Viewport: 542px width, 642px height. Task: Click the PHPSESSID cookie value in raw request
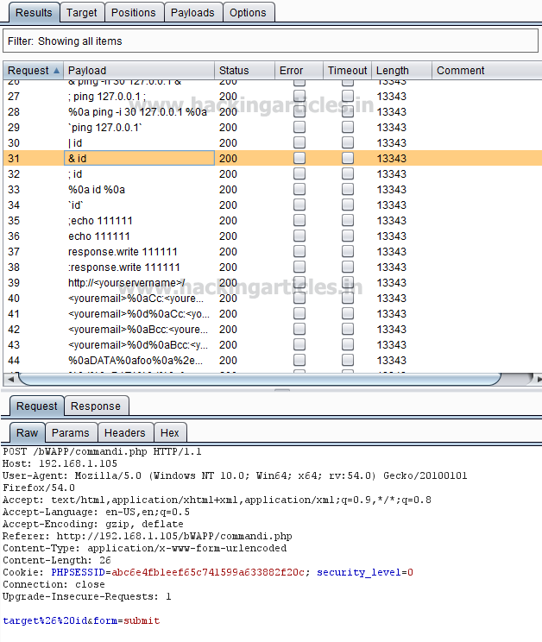[x=208, y=572]
